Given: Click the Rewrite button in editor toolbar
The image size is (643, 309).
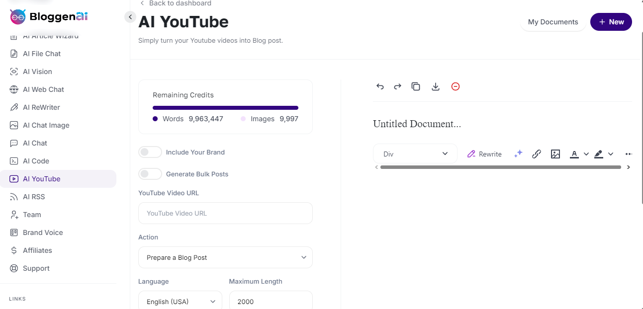Looking at the screenshot, I should 484,154.
